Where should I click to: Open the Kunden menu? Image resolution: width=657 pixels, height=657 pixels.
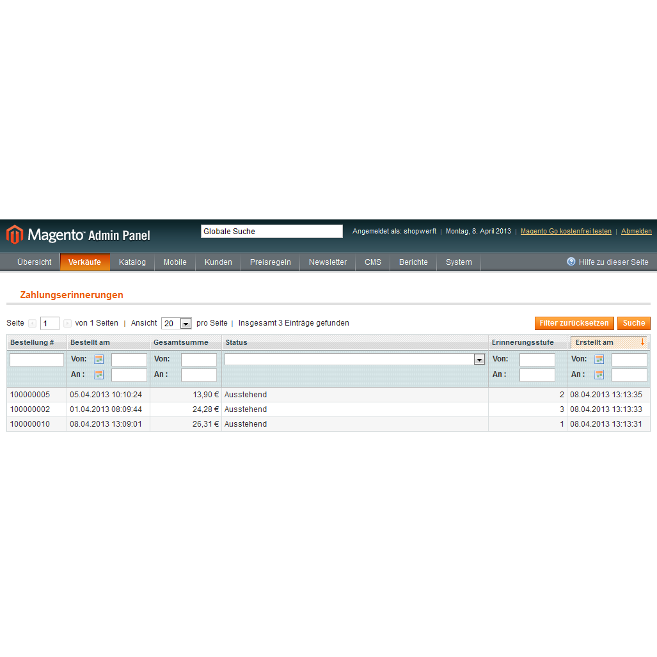(x=218, y=262)
